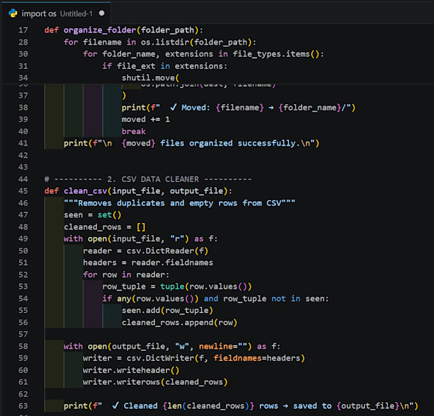Click sticky line 'for filename in os.listdir(folder_path):'
The height and width of the screenshot is (416, 434).
(160, 42)
